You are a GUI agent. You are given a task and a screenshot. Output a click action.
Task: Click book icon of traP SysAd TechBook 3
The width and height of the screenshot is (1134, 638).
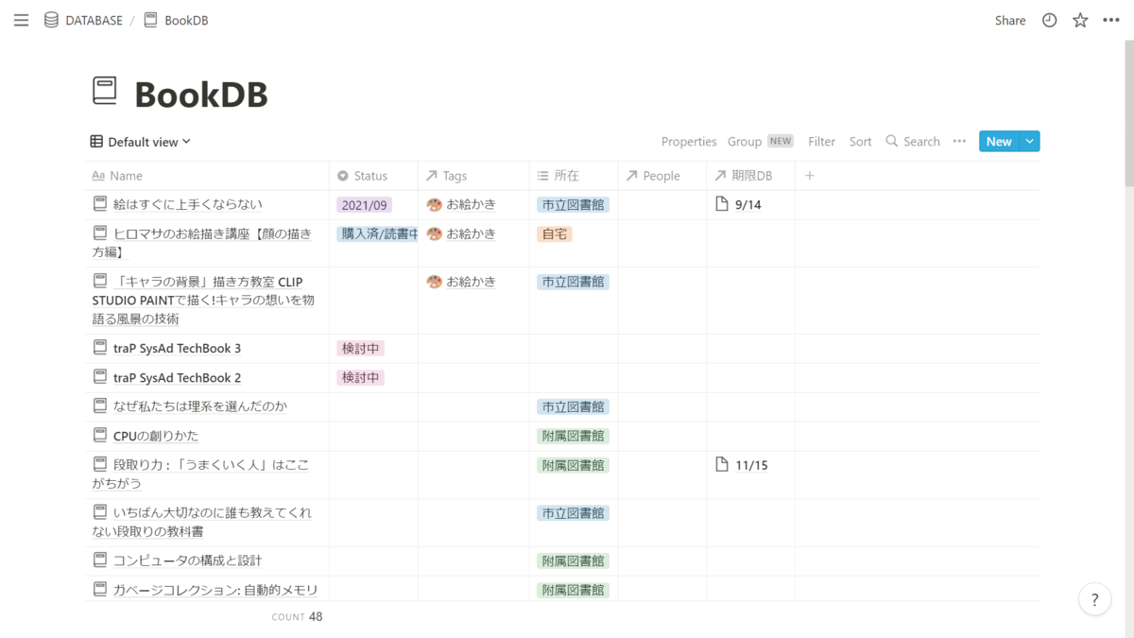(x=100, y=348)
